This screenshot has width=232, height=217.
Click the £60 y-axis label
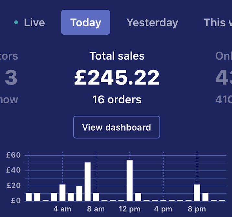13,155
